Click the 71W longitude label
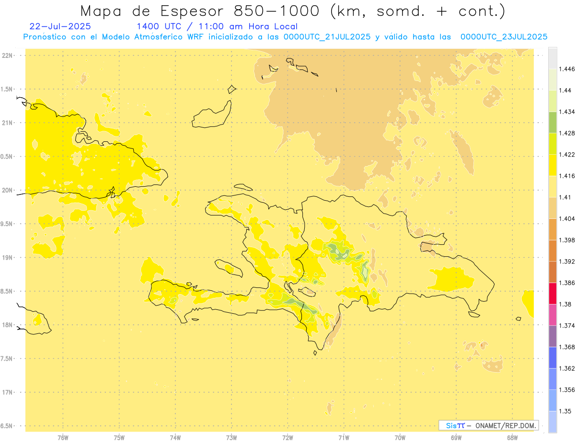Viewport: 575px width, 444px height. pyautogui.click(x=344, y=438)
